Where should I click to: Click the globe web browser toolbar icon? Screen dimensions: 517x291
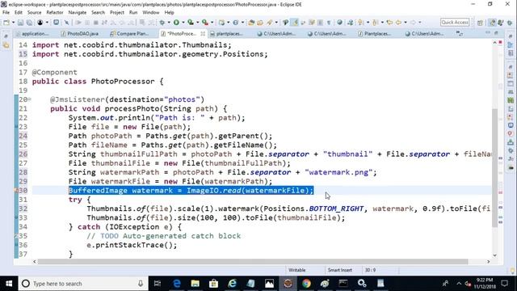pyautogui.click(x=339, y=23)
